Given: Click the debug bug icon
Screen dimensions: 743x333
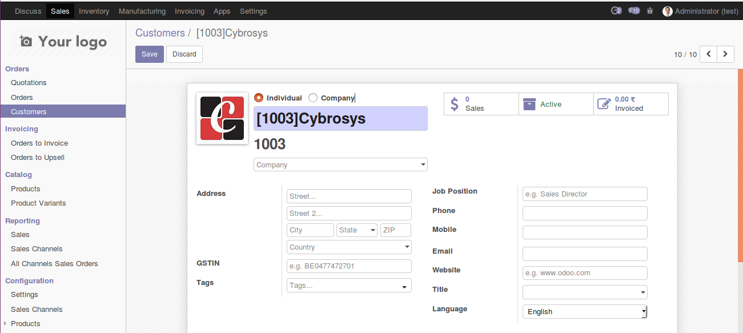Looking at the screenshot, I should [650, 11].
